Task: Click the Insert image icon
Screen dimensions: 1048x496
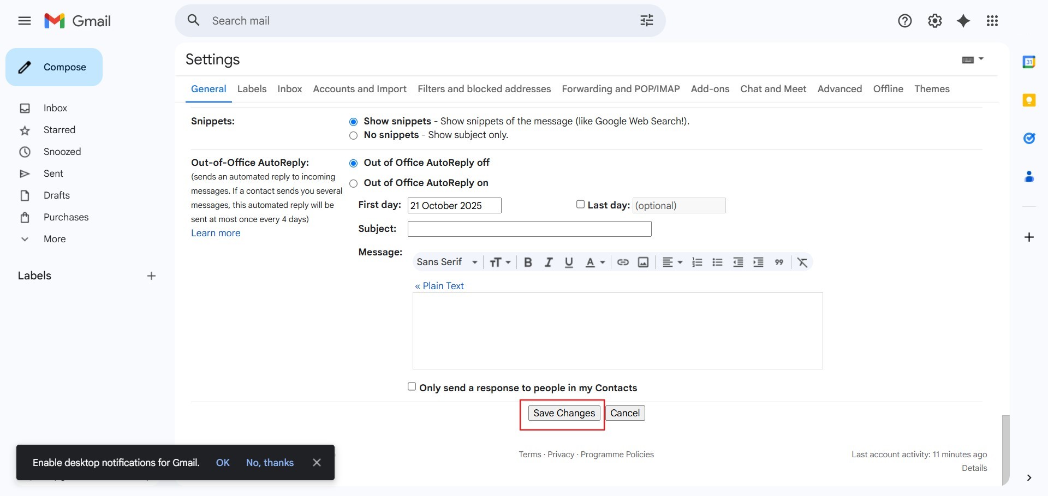Action: pos(644,262)
